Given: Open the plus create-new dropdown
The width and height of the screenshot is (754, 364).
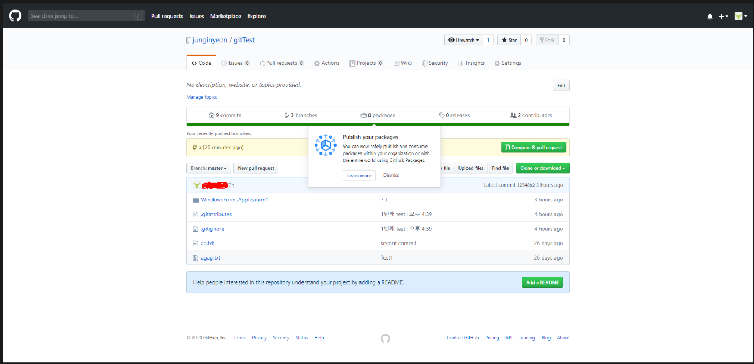Looking at the screenshot, I should coord(723,17).
